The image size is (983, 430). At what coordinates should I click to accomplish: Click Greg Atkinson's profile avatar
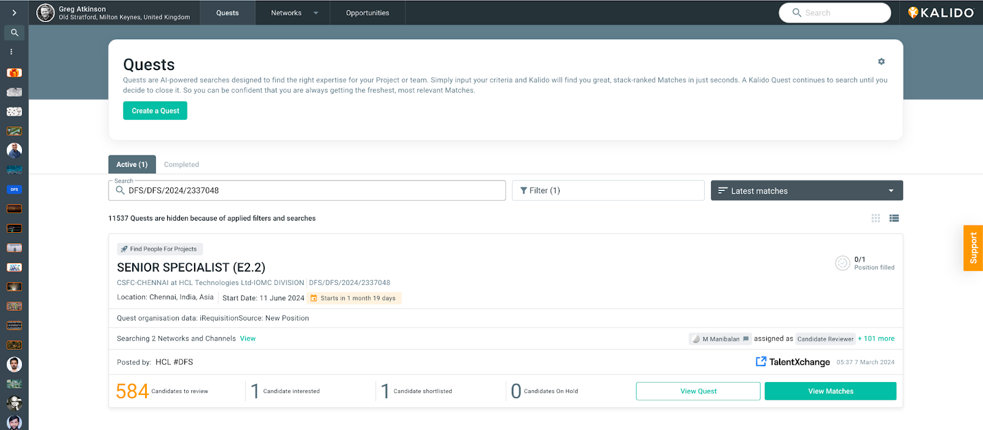45,13
